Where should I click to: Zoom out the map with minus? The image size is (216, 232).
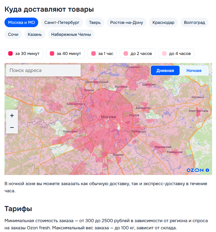tap(12, 127)
